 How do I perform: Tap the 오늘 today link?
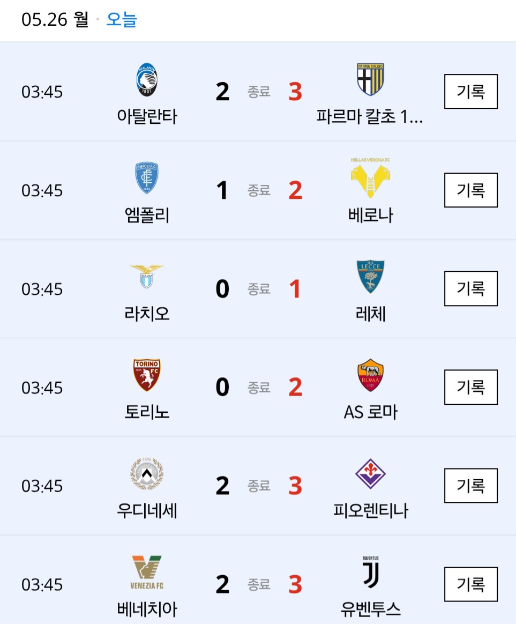tap(121, 19)
